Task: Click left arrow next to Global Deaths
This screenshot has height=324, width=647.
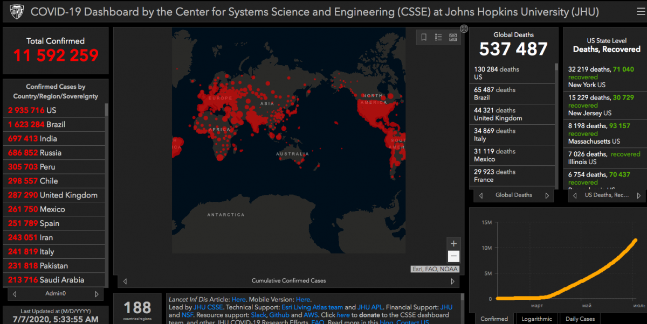Action: (x=480, y=195)
